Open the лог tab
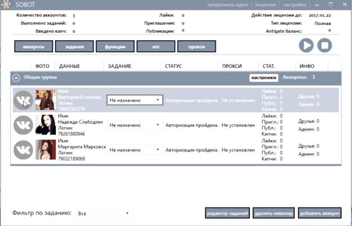 point(156,47)
